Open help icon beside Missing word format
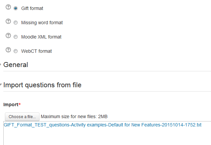This screenshot has width=211, height=145. click(x=8, y=21)
